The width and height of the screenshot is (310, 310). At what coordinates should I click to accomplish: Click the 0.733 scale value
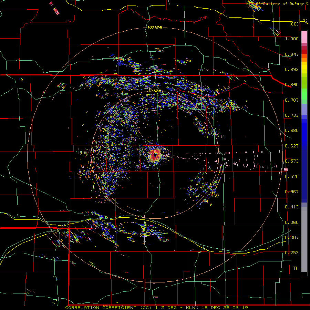[x=292, y=115]
